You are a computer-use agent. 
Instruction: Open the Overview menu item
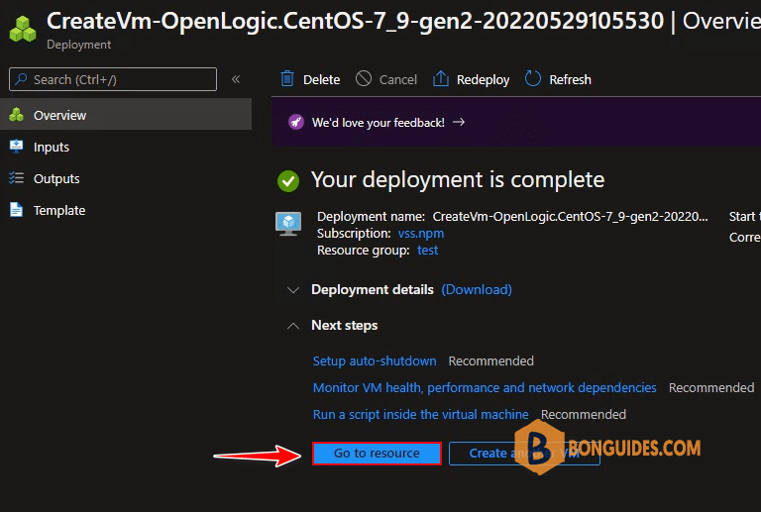click(x=126, y=115)
